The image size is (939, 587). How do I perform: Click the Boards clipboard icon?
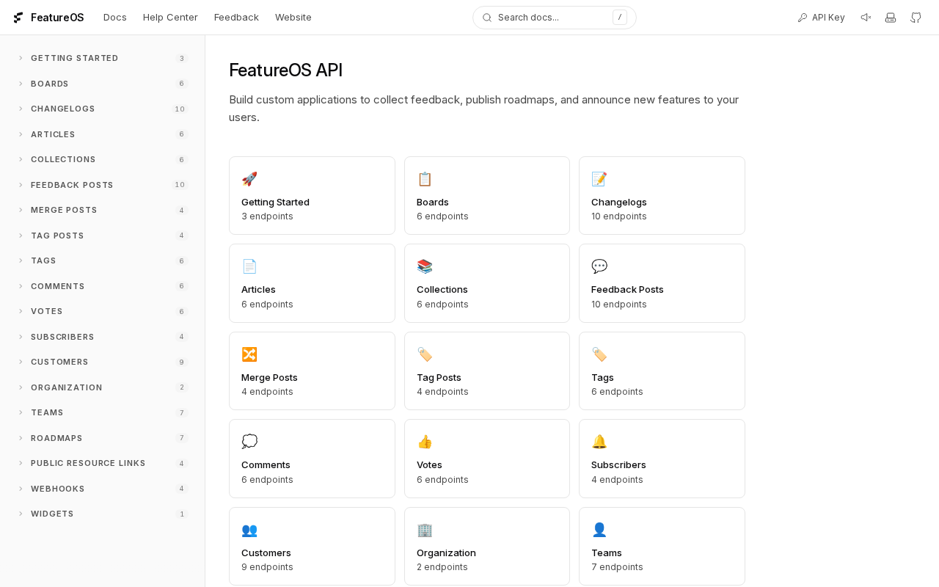point(425,179)
